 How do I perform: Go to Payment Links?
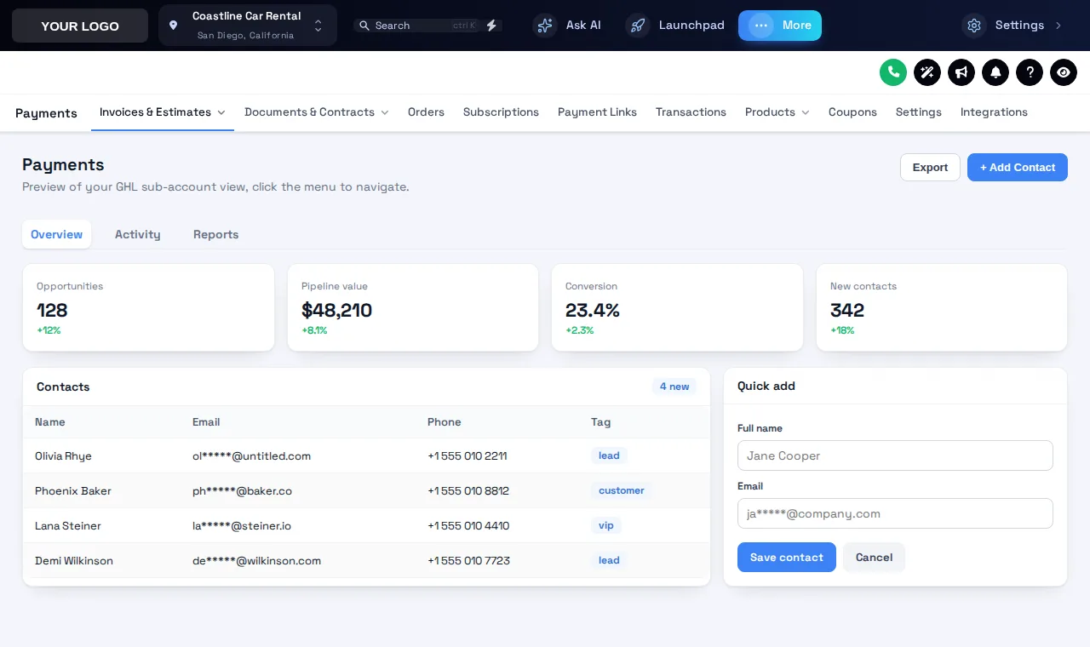click(597, 112)
